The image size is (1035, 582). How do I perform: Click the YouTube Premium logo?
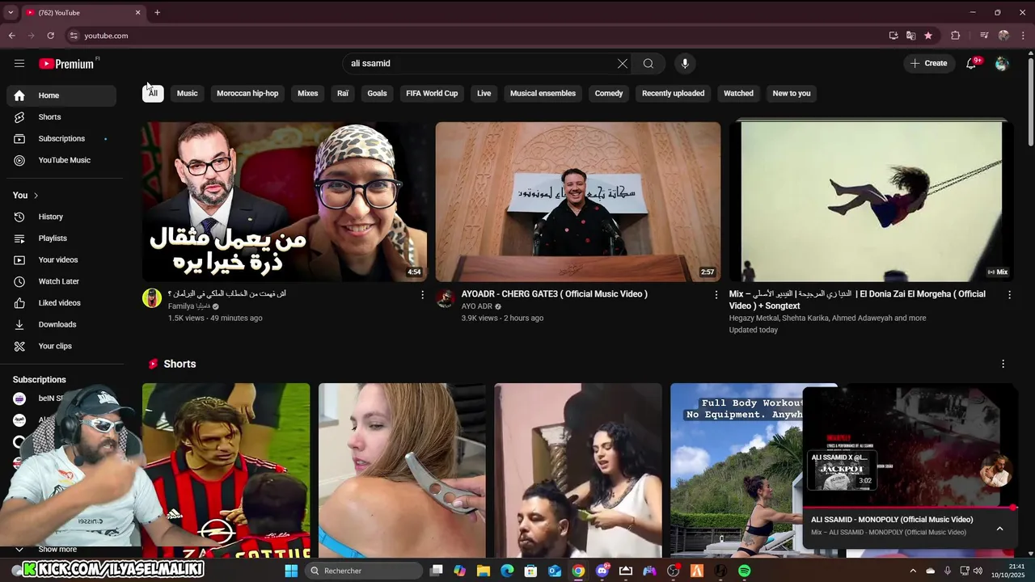point(66,64)
